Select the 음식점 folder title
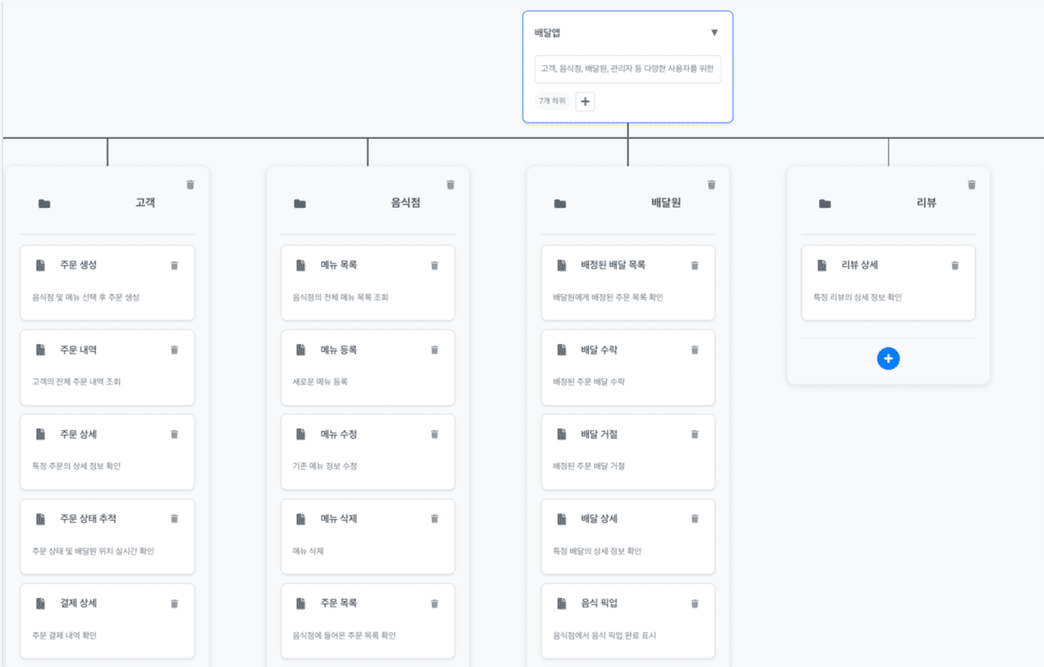The height and width of the screenshot is (667, 1044). pyautogui.click(x=406, y=203)
